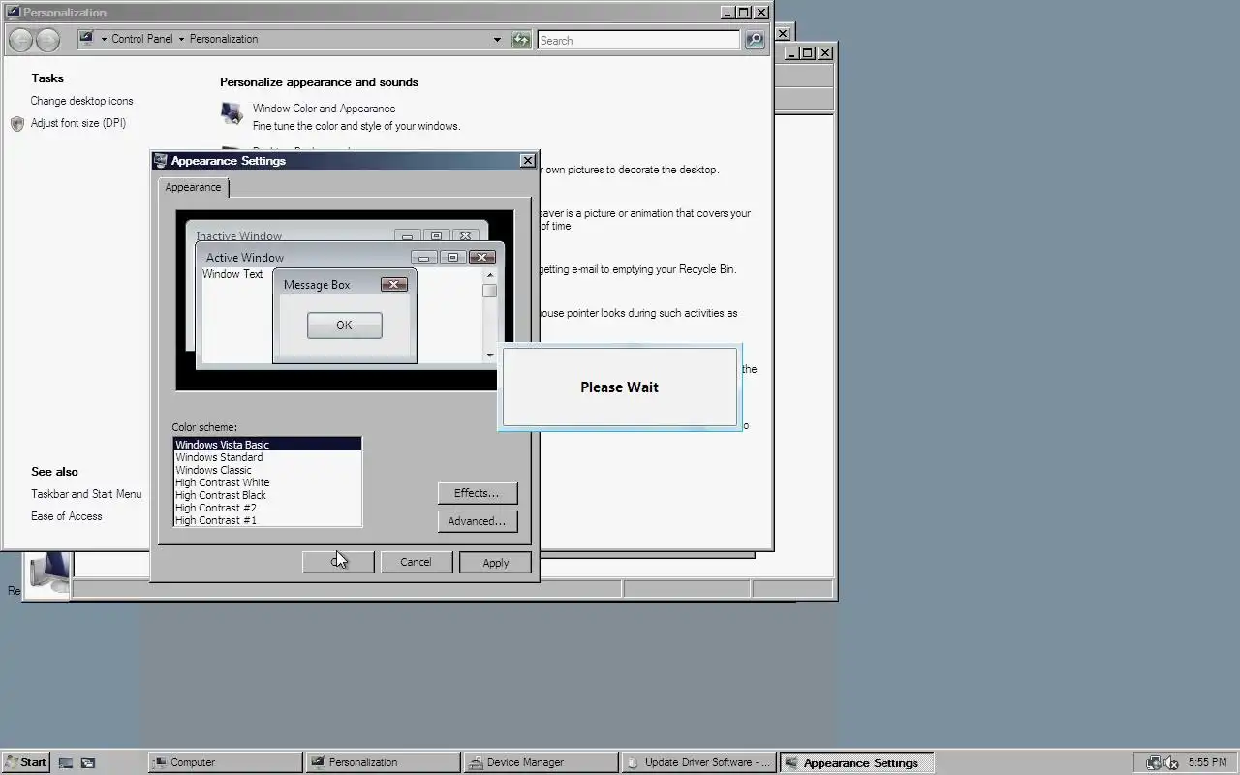Open dropdown arrow before Personalization breadcrumb
The height and width of the screenshot is (775, 1240).
point(181,40)
